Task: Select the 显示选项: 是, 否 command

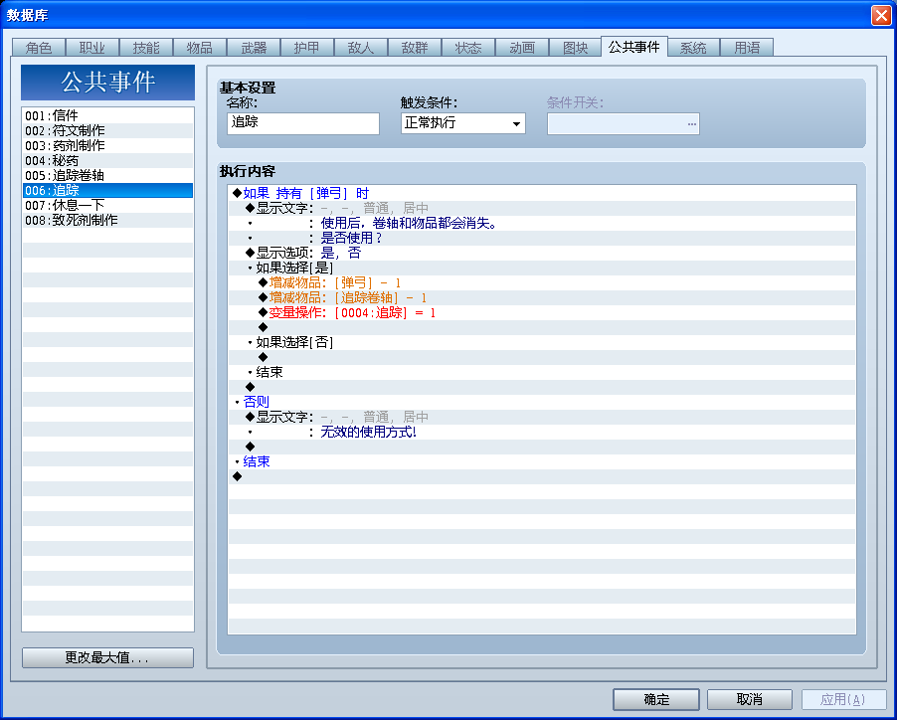Action: 542,253
